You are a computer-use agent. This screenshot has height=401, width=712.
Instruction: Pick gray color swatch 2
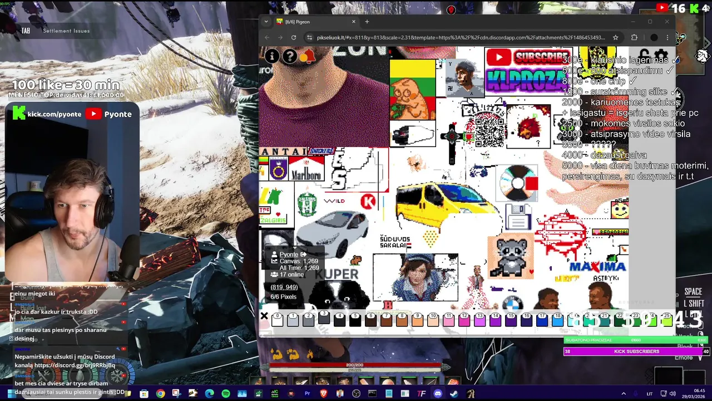click(x=308, y=319)
